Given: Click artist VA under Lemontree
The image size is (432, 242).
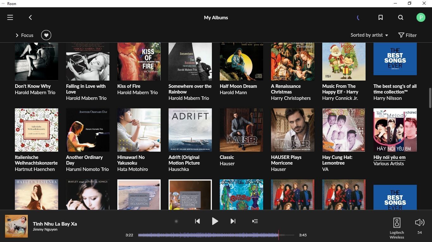Looking at the screenshot, I should pos(325,169).
